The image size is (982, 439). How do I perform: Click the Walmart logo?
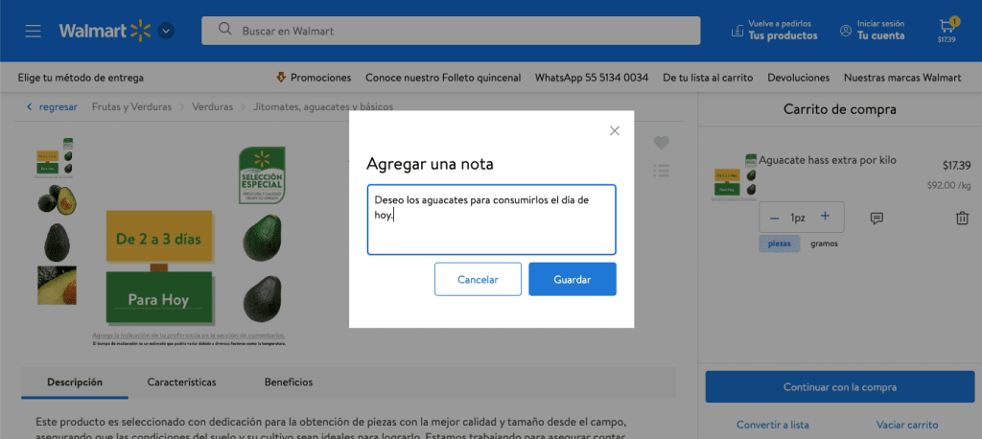(x=105, y=31)
